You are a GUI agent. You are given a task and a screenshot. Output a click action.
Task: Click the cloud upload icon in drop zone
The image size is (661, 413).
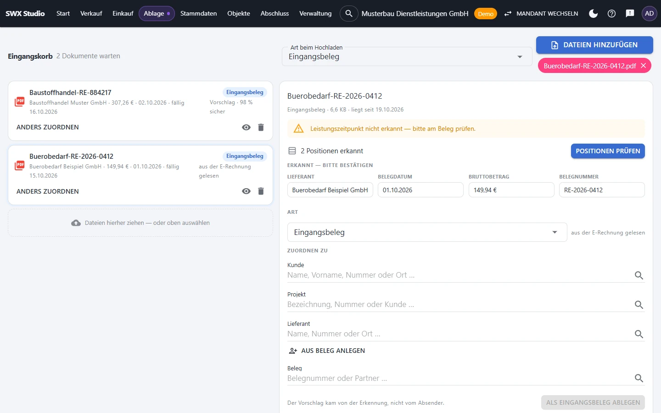(x=76, y=223)
